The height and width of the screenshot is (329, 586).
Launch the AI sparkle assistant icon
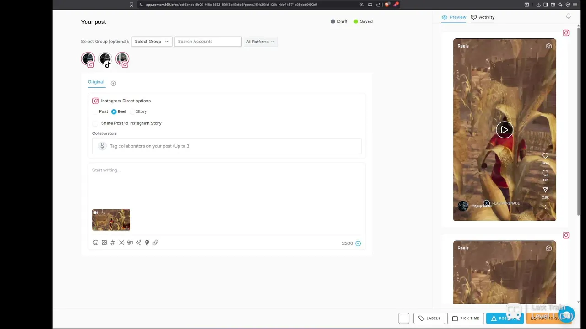coord(138,243)
